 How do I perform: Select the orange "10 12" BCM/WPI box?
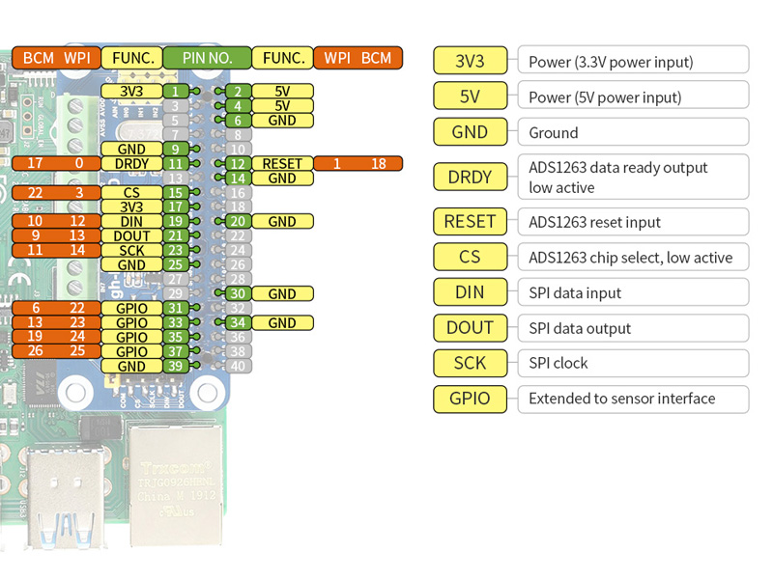click(56, 222)
